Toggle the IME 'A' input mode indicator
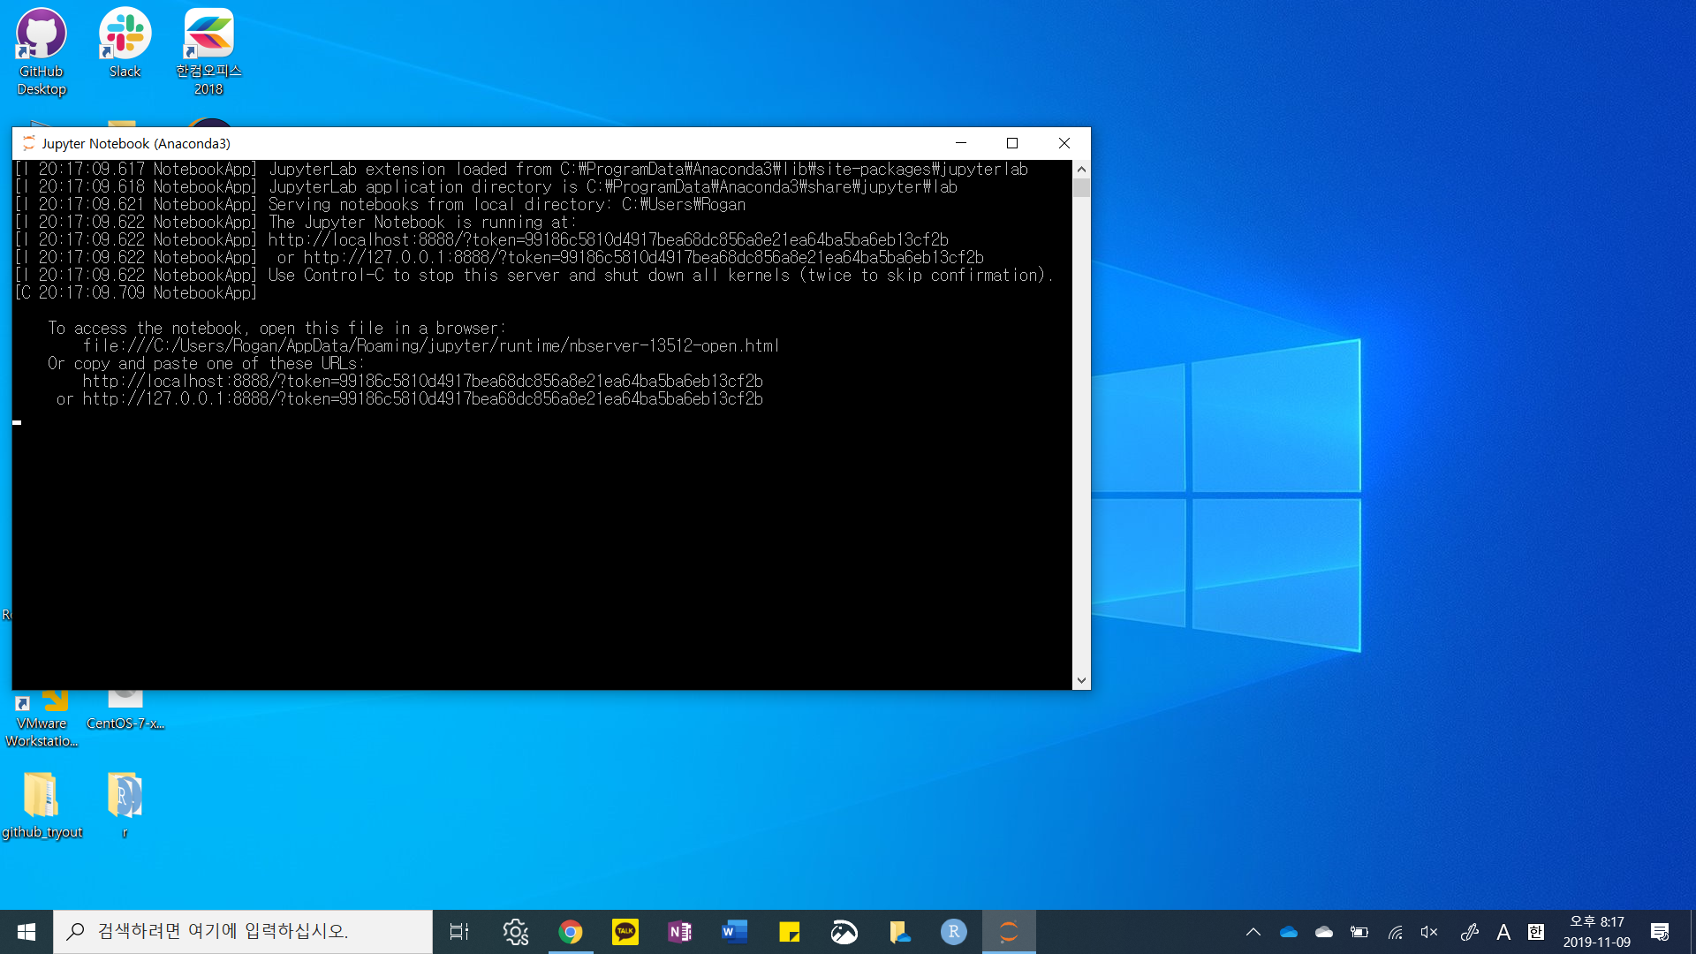 click(1503, 932)
